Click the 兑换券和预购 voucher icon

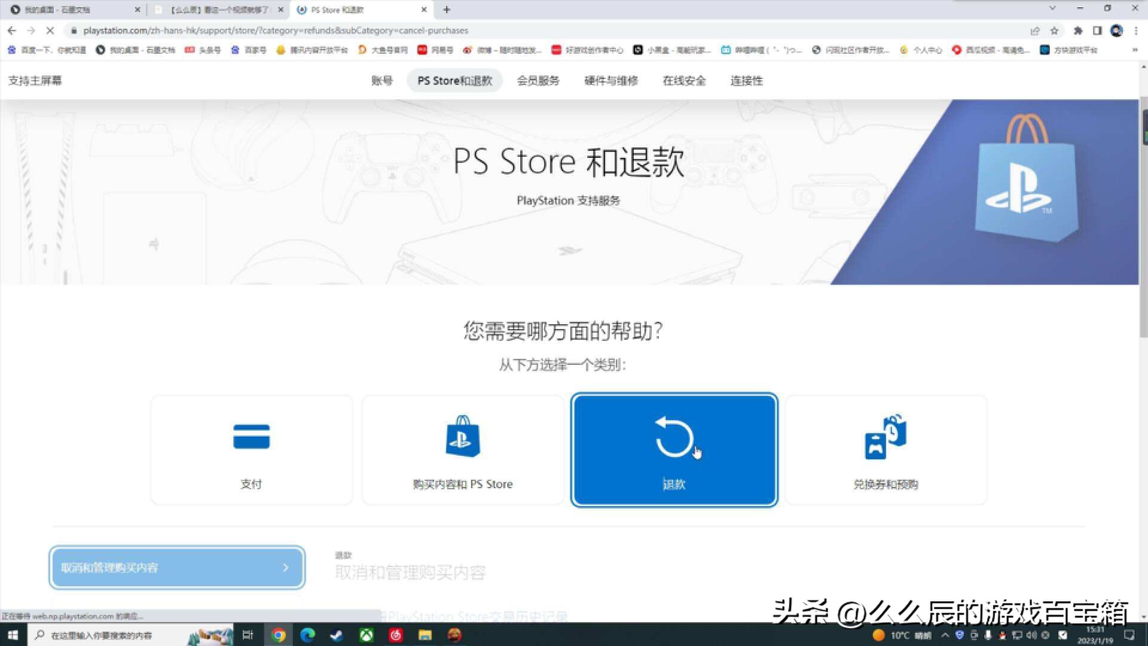(x=886, y=437)
